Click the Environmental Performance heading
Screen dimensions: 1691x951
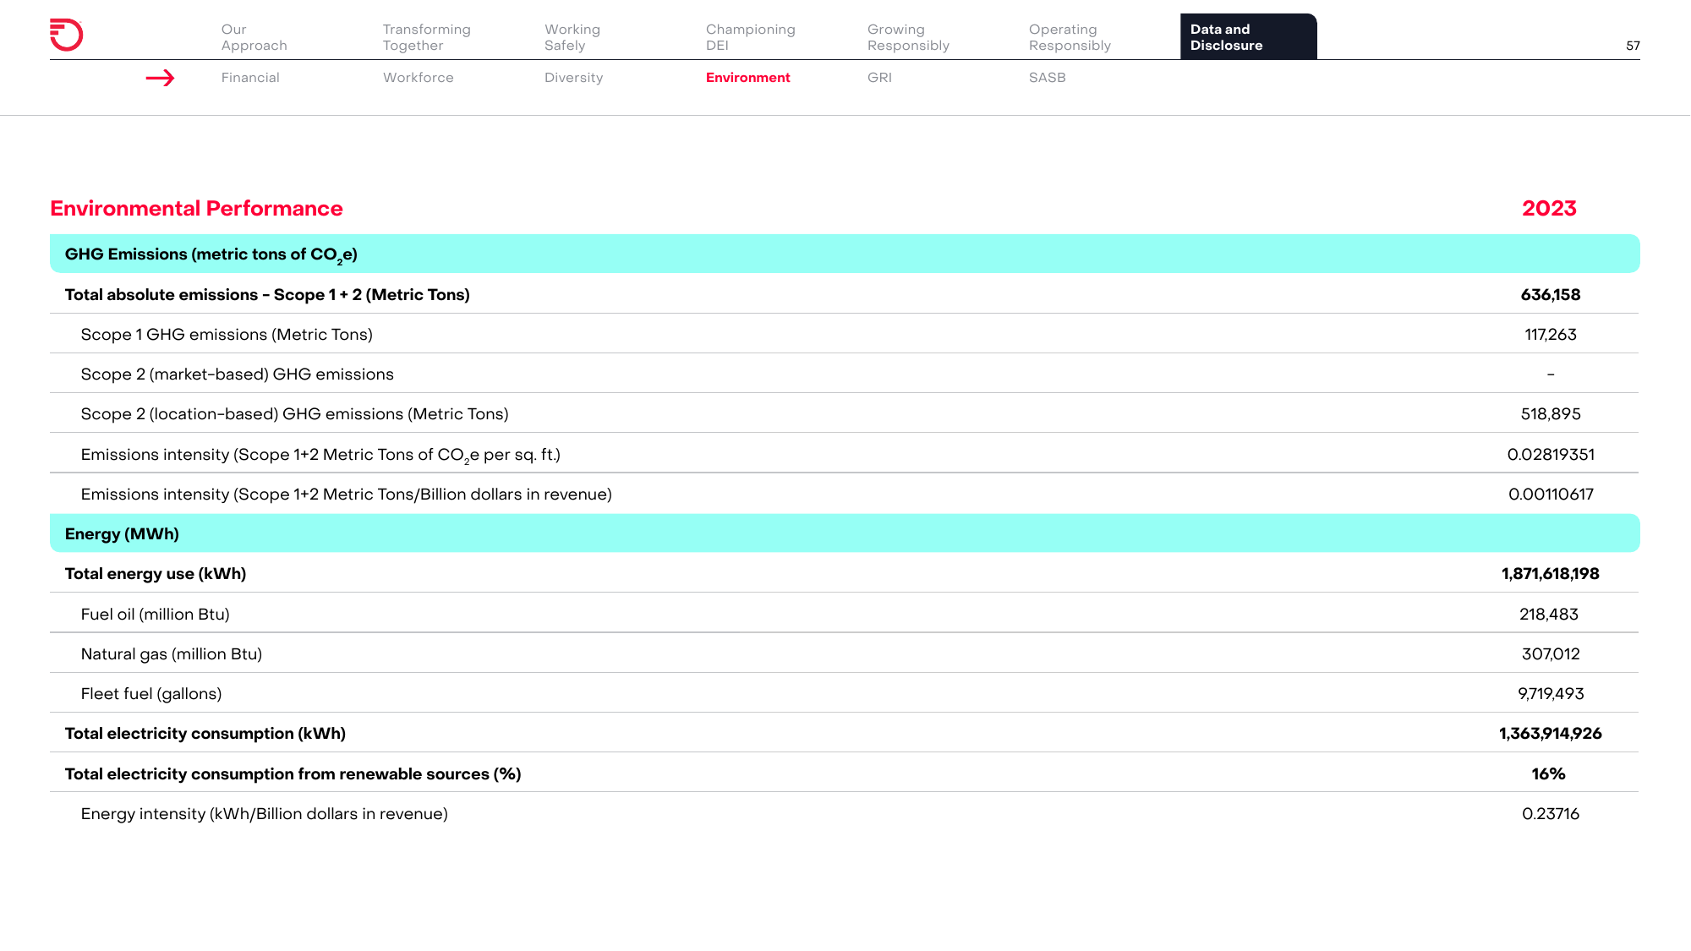(x=196, y=209)
